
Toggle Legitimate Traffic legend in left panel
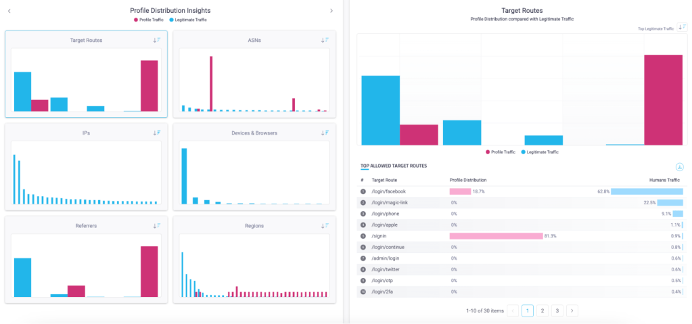point(190,20)
